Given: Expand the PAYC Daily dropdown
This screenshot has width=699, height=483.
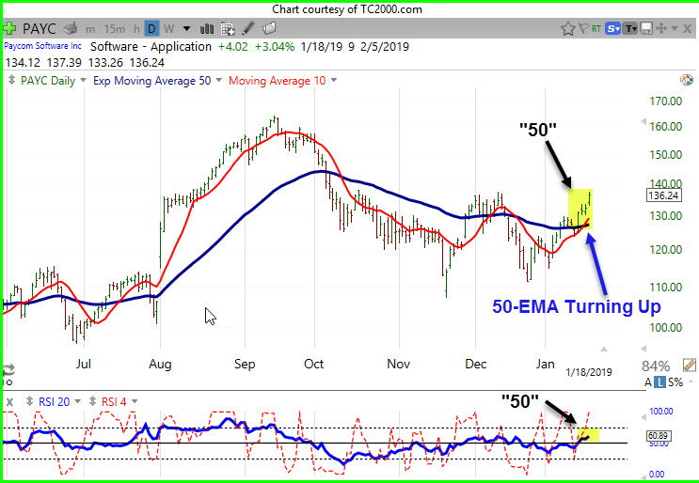Looking at the screenshot, I should (x=83, y=81).
